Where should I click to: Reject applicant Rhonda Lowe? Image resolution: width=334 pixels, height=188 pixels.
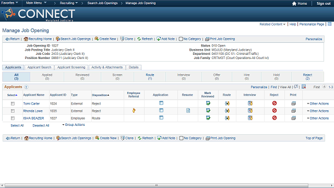pos(275,110)
